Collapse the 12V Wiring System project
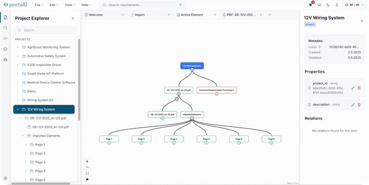The width and height of the screenshot is (369, 185). (x=18, y=109)
